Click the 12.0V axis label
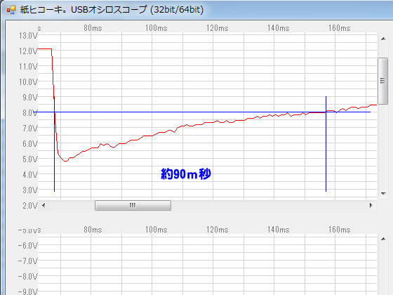Image resolution: width=393 pixels, height=295 pixels. pos(28,51)
